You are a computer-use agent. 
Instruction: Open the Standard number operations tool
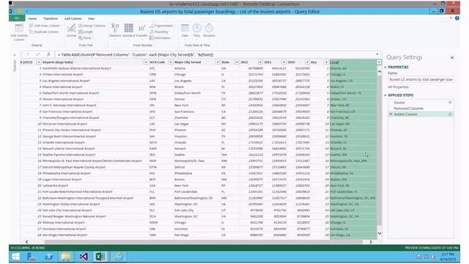pos(129,31)
